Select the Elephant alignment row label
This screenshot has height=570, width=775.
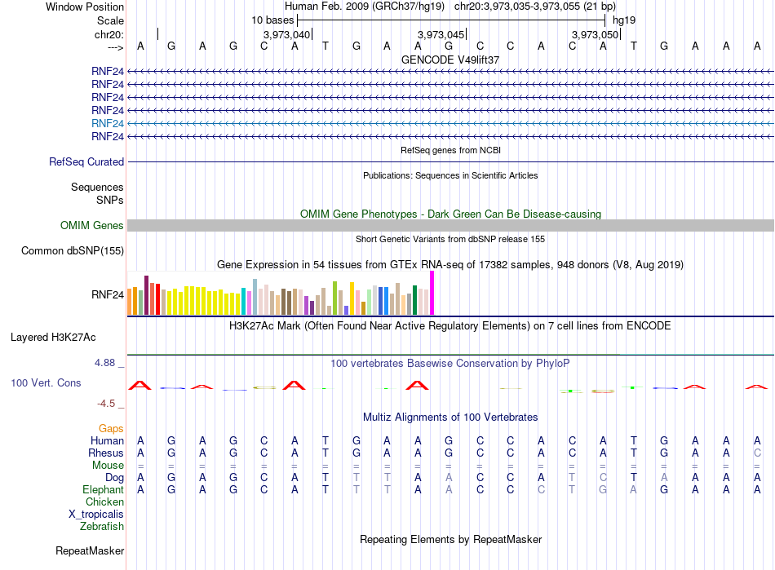tap(104, 489)
